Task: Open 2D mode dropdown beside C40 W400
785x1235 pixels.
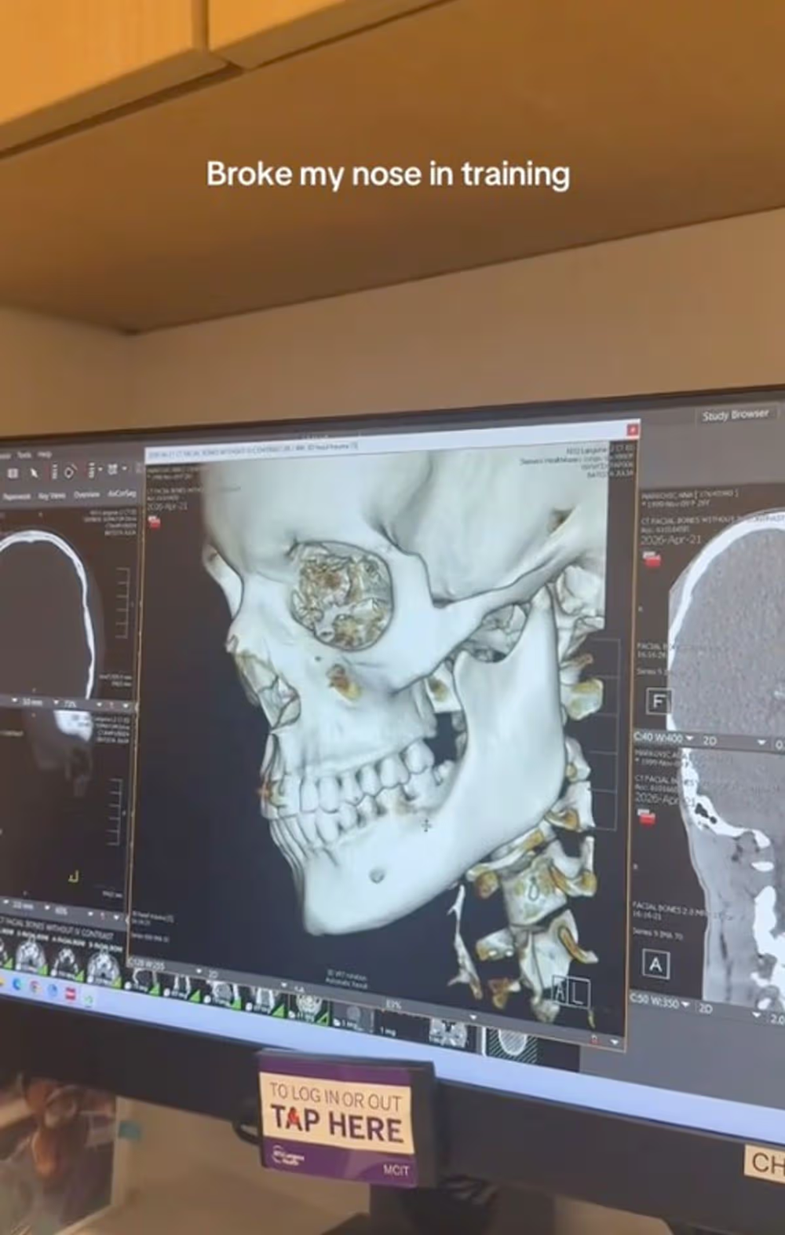Action: pyautogui.click(x=761, y=742)
